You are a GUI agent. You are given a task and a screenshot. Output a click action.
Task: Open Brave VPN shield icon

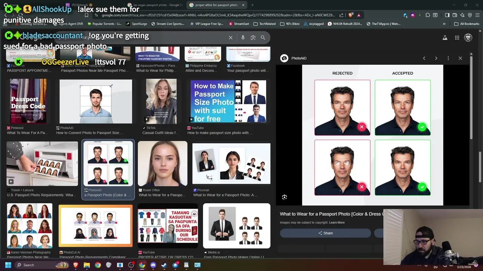point(470,15)
